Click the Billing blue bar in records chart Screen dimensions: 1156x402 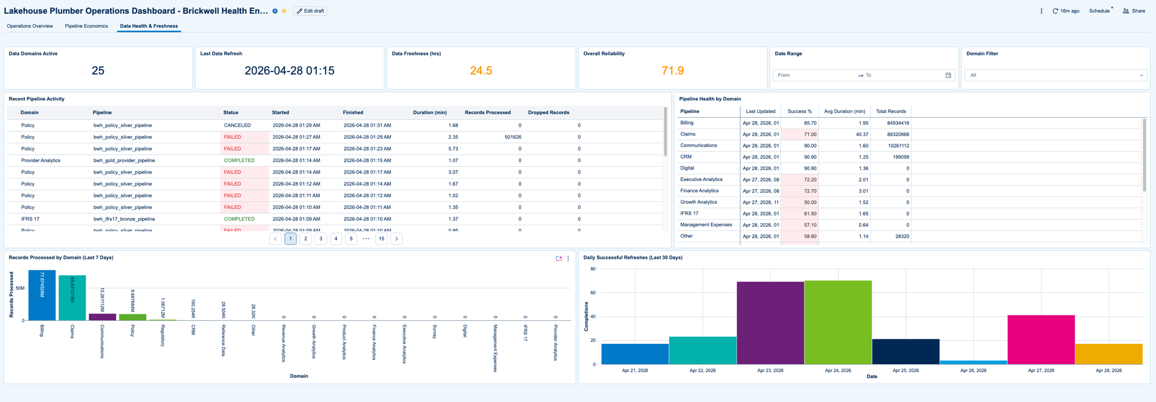coord(42,295)
